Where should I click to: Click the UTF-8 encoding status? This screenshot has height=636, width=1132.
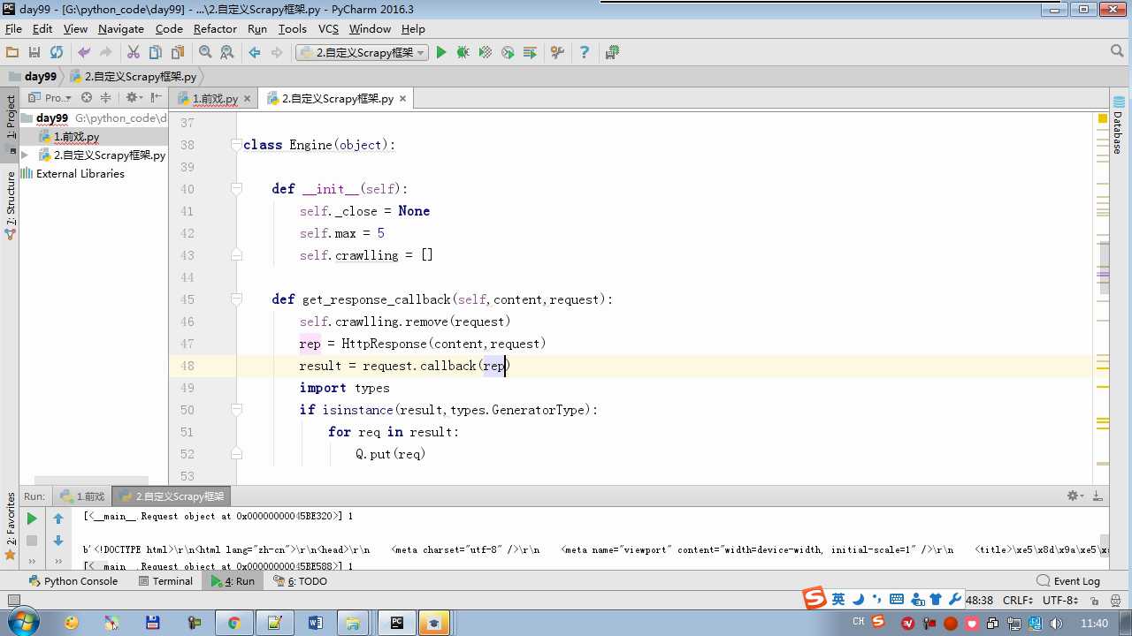coord(1059,600)
